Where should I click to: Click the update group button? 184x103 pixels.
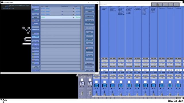(89, 20)
